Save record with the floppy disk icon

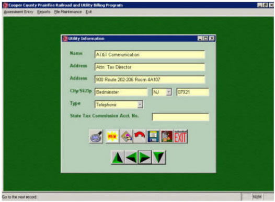[153, 136]
